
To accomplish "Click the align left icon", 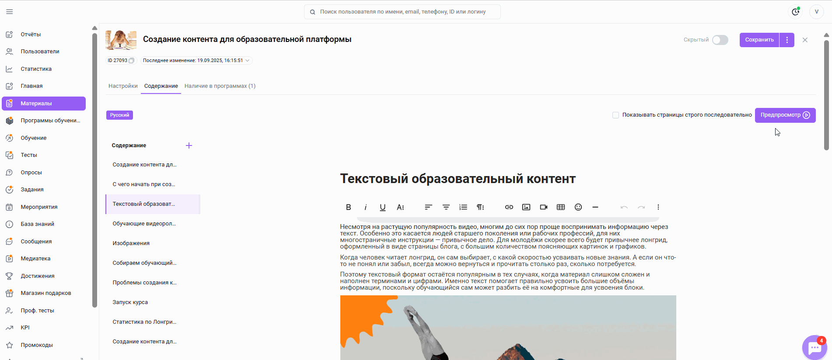I will click(428, 207).
